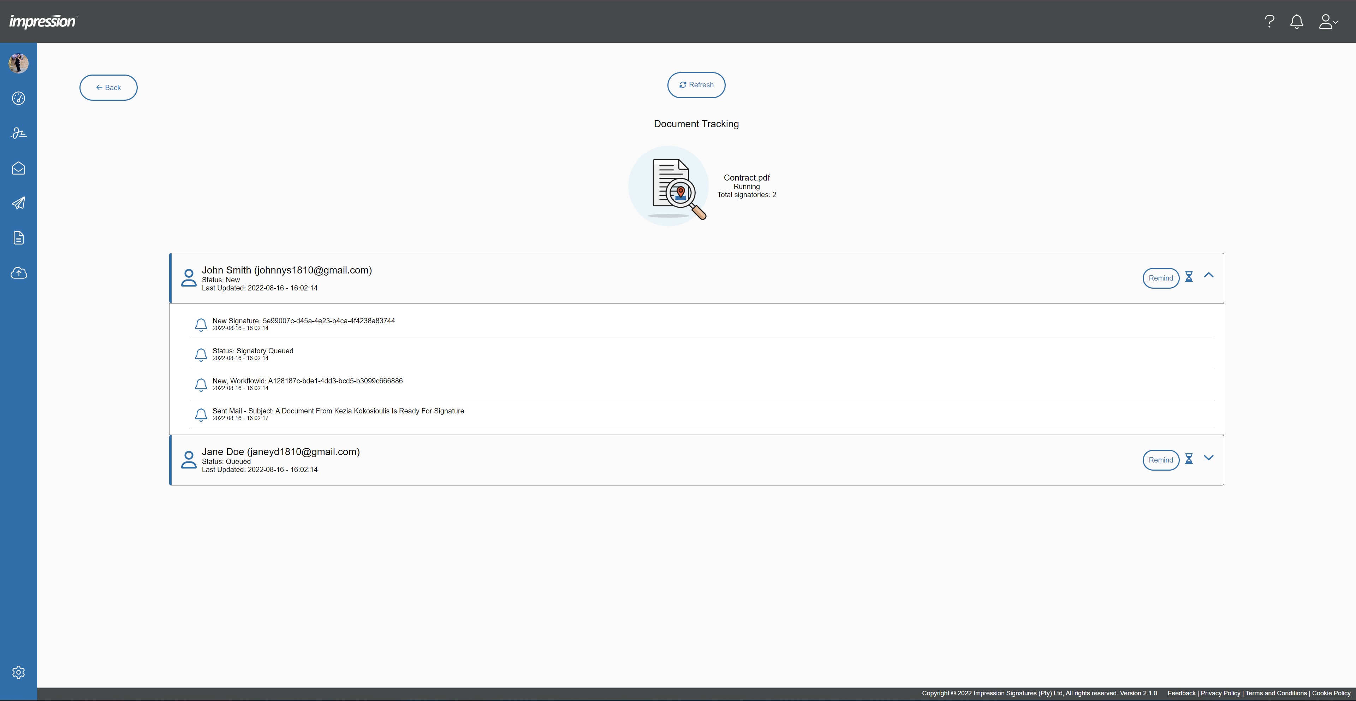Send a reminder to John Smith
The width and height of the screenshot is (1356, 701).
[1160, 278]
